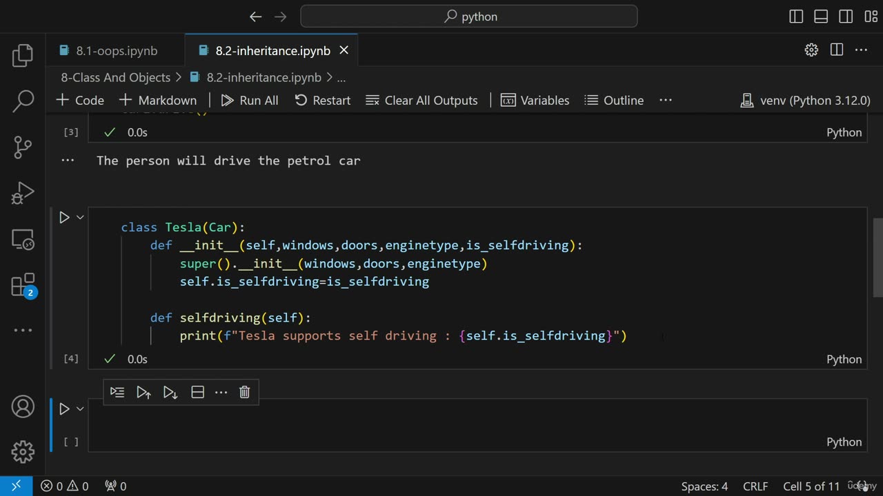Screen dimensions: 883x496
Task: Open Extensions view with badge 2
Action: [23, 285]
